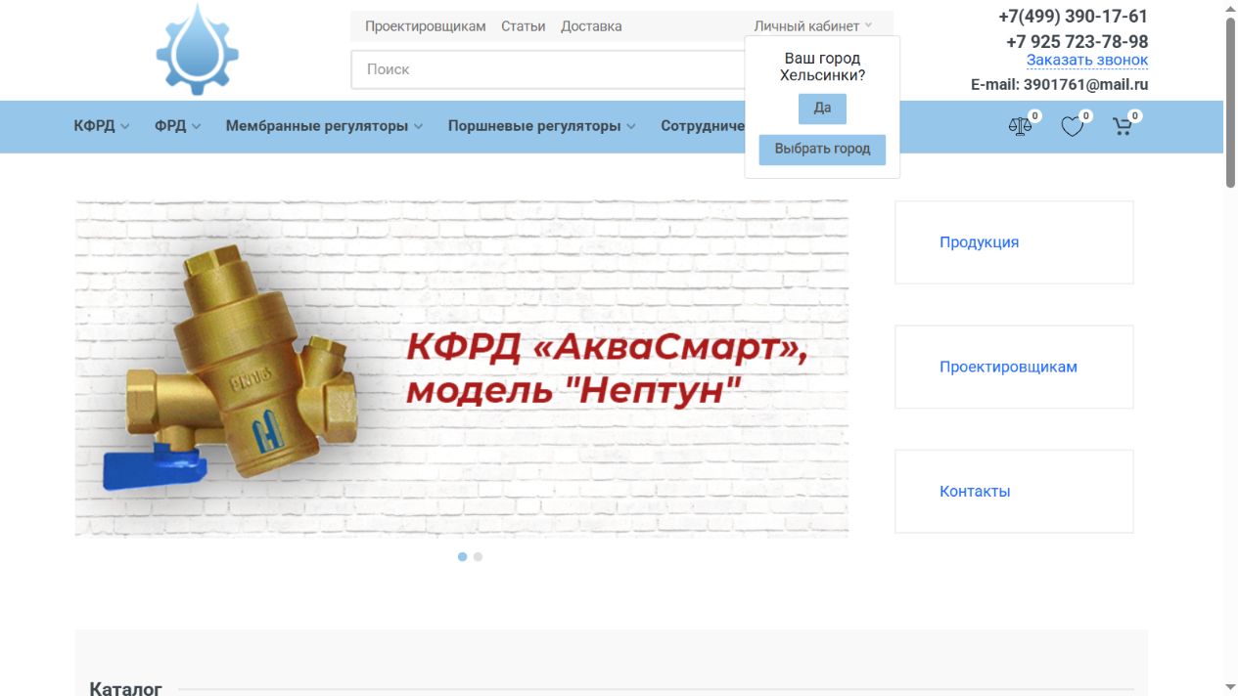Screen dimensions: 1238x696
Task: Expand Поршневые регуляторы dropdown
Action: click(542, 126)
